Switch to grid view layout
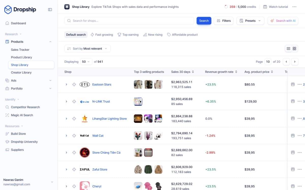The width and height of the screenshot is (305, 190). [295, 49]
